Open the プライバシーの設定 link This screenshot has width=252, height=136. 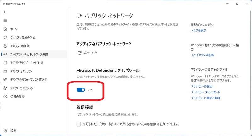click(x=202, y=86)
